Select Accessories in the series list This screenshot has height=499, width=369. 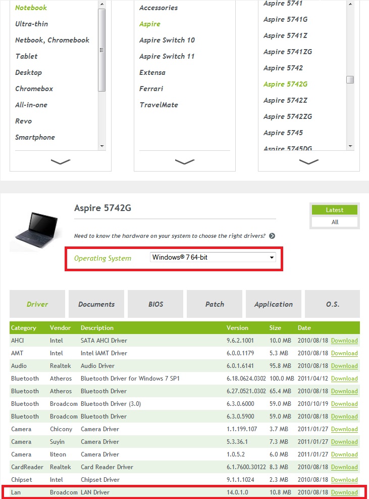pyautogui.click(x=159, y=8)
